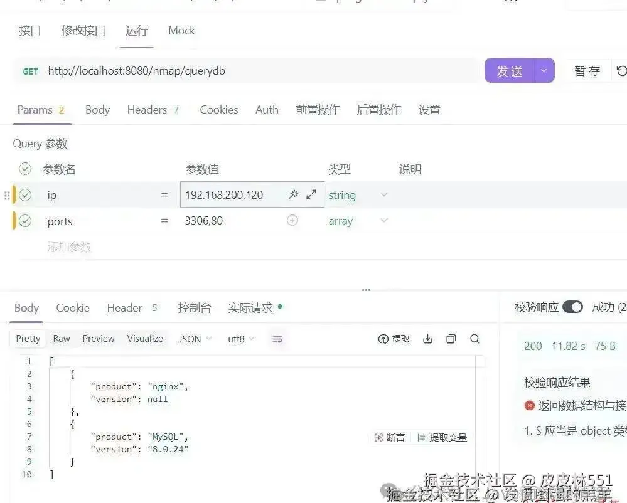Switch to the Mock tab
627x503 pixels.
(x=181, y=30)
